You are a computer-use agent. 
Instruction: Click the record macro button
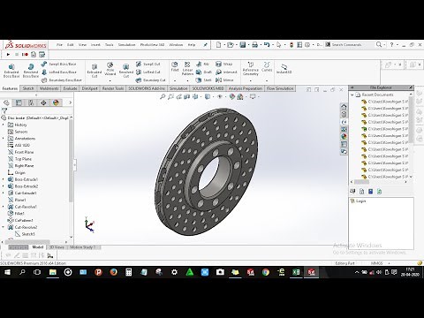click(26, 55)
